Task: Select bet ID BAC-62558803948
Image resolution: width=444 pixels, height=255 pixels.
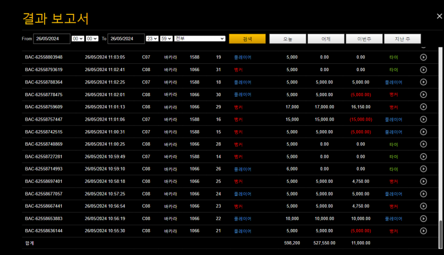Action: (44, 57)
